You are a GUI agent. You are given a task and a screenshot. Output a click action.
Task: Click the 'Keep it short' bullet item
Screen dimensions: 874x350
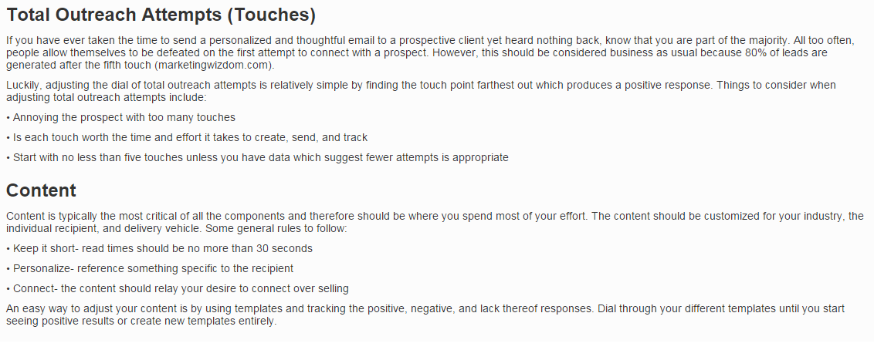click(x=159, y=249)
